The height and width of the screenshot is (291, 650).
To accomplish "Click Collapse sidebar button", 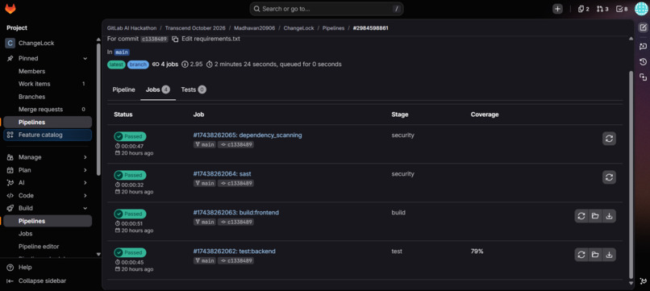I will coord(36,281).
